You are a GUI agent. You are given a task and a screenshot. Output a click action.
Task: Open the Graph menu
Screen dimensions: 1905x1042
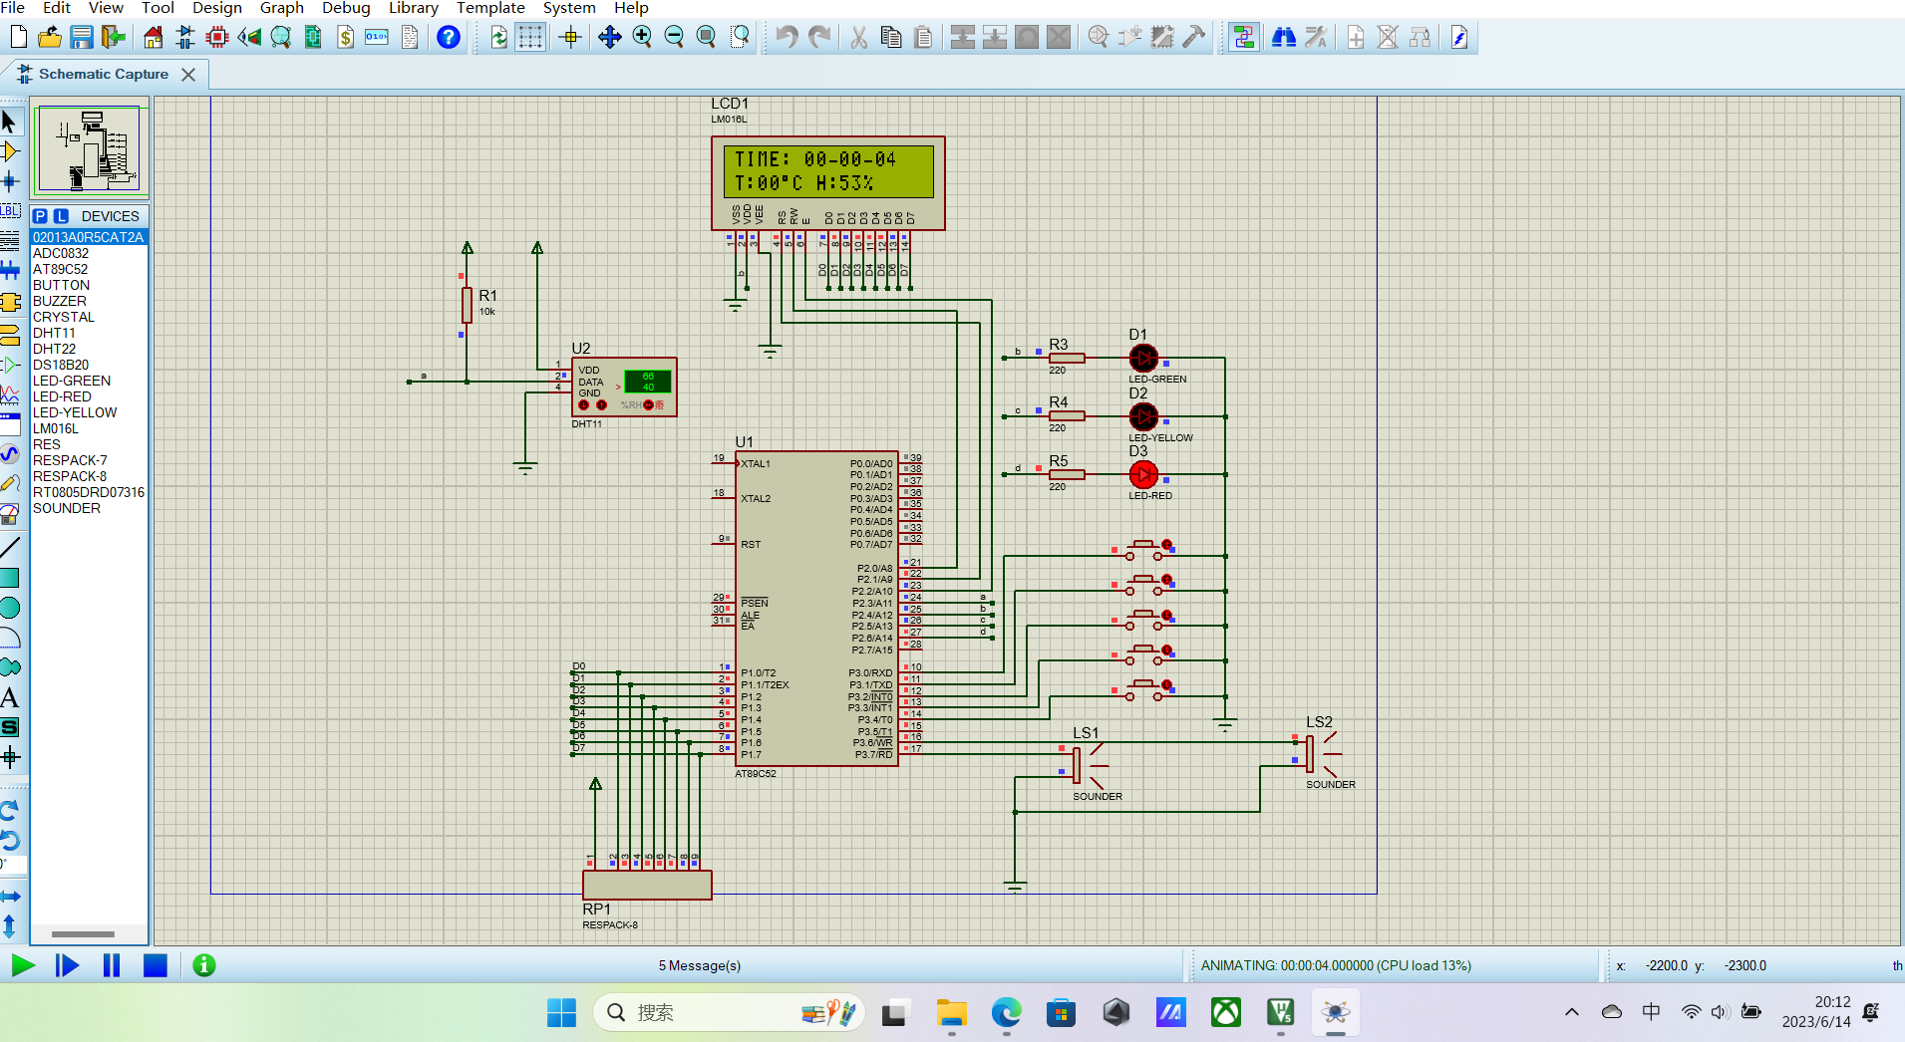point(282,8)
